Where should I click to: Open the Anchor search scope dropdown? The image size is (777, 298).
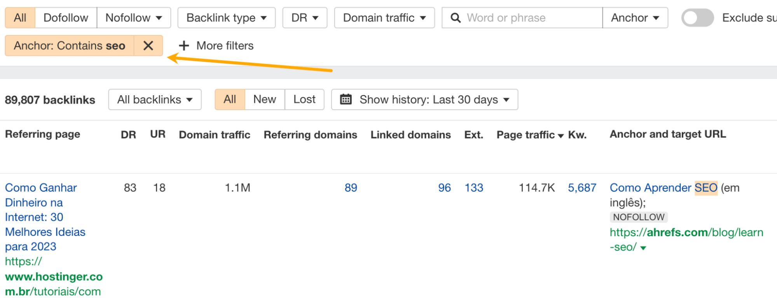pos(635,18)
